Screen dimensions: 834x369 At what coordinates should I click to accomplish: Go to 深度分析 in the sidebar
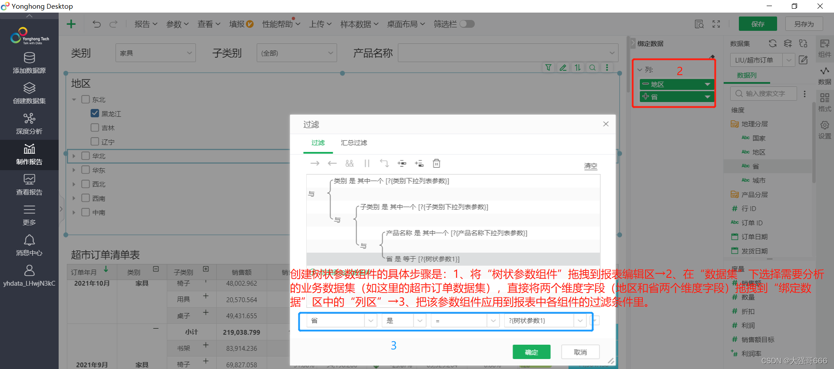coord(29,124)
